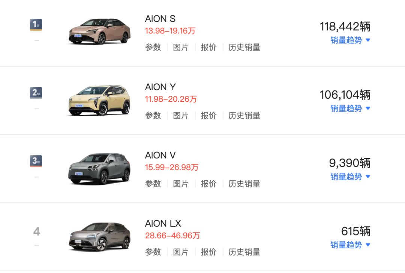
Task: Open the AION S model title
Action: [x=160, y=19]
